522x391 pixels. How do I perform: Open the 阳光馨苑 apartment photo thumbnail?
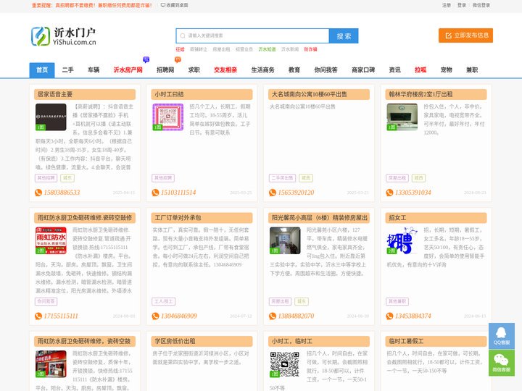[x=285, y=240]
